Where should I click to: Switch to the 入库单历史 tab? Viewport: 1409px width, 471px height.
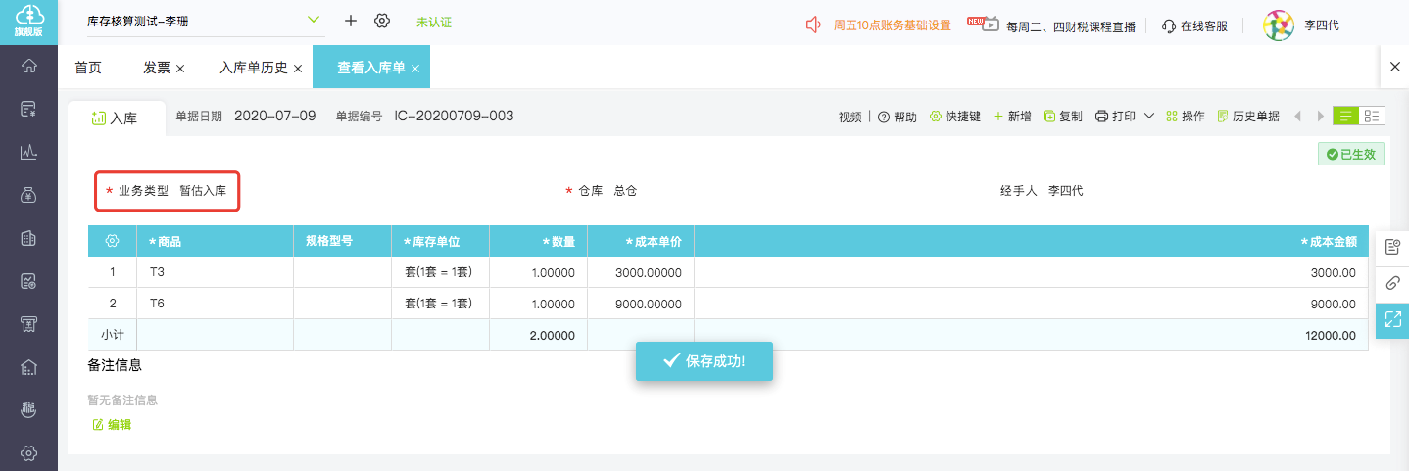coord(253,68)
